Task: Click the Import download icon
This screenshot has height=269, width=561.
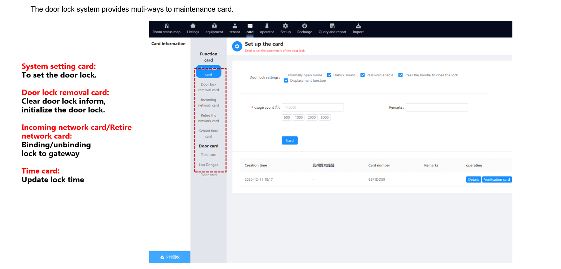Action: pyautogui.click(x=358, y=26)
